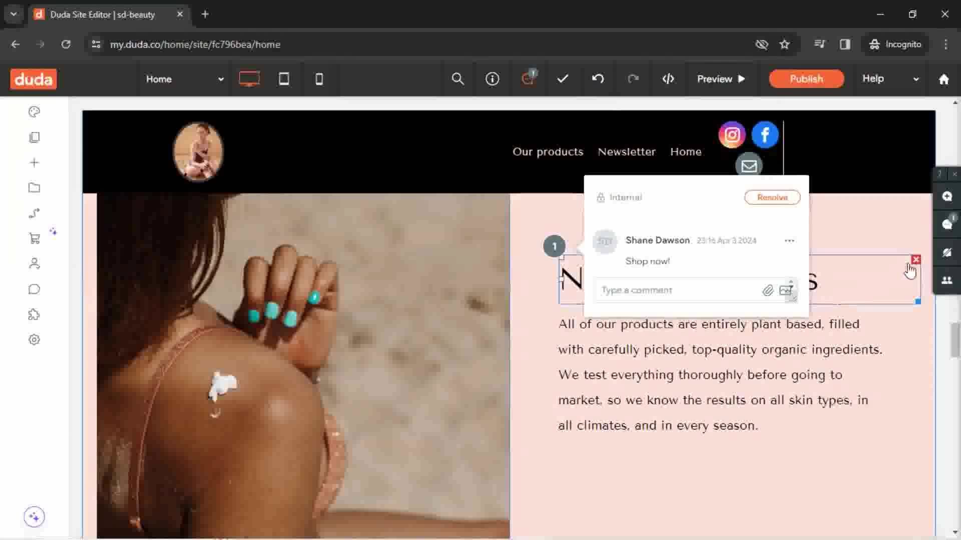Open the Site settings gear icon
This screenshot has height=540, width=961.
tap(34, 339)
